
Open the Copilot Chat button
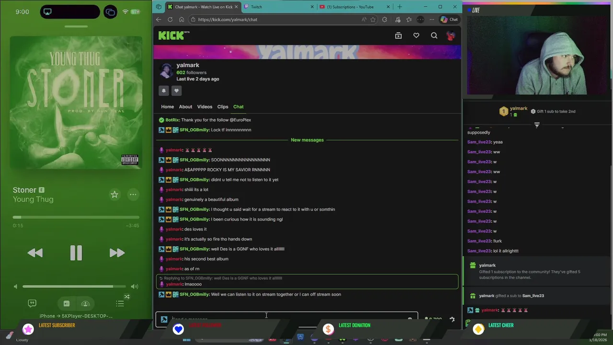pos(449,20)
